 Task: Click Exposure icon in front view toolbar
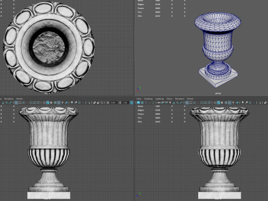tap(108, 103)
